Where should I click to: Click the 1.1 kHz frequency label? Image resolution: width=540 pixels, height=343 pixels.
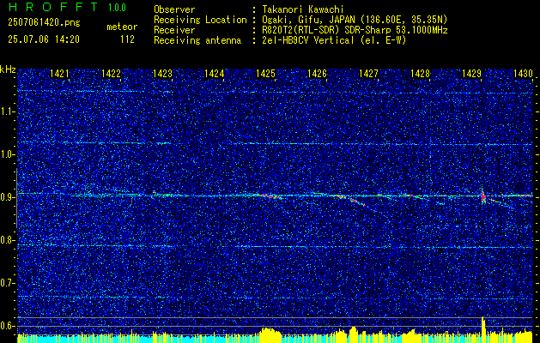pyautogui.click(x=7, y=111)
